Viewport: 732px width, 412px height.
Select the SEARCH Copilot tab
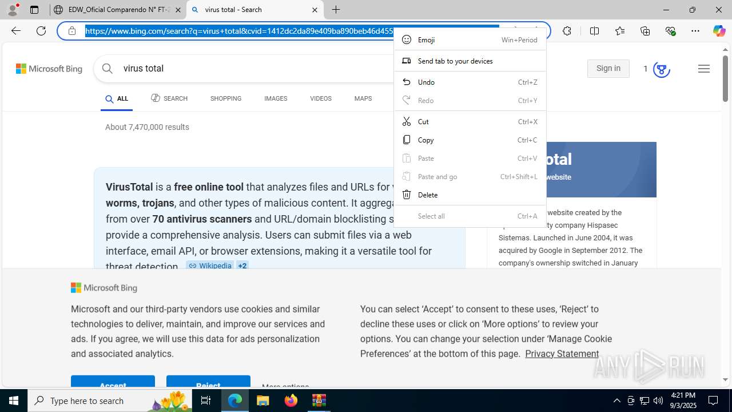[x=169, y=98]
